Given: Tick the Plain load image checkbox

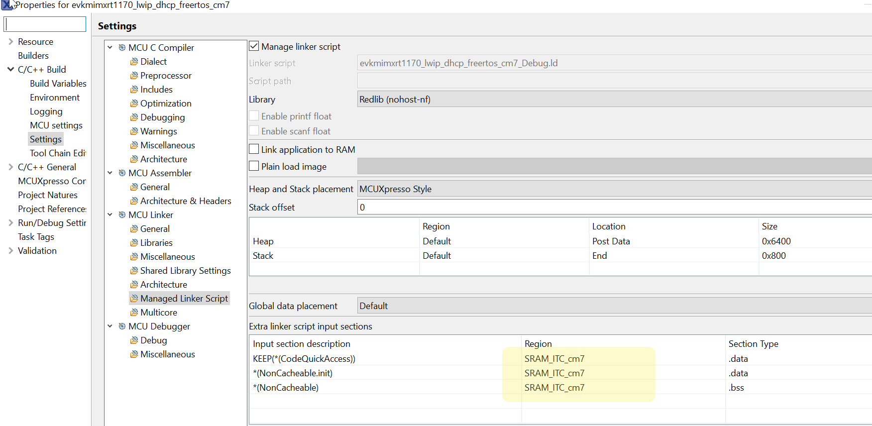Looking at the screenshot, I should tap(254, 166).
